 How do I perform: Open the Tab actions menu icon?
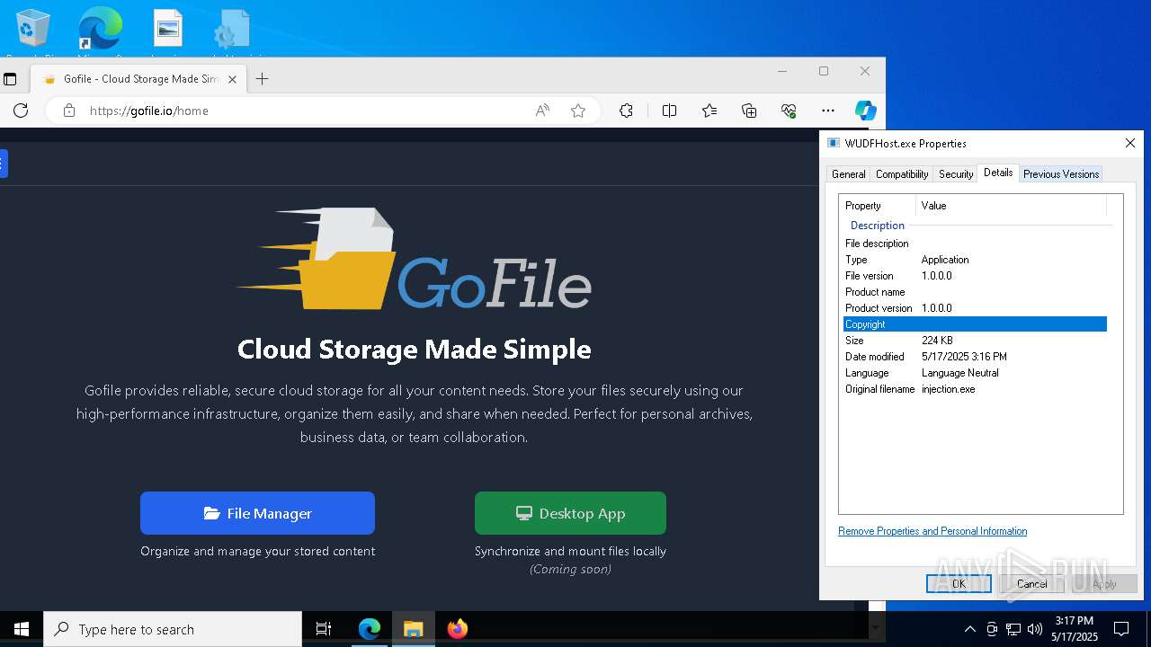coord(10,79)
